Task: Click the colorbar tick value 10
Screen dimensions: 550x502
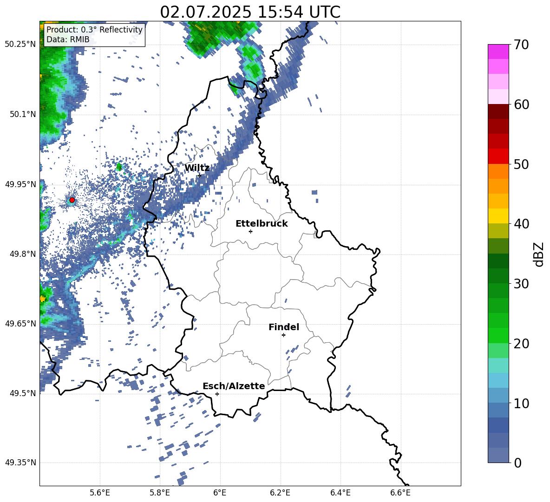Action: click(x=521, y=403)
